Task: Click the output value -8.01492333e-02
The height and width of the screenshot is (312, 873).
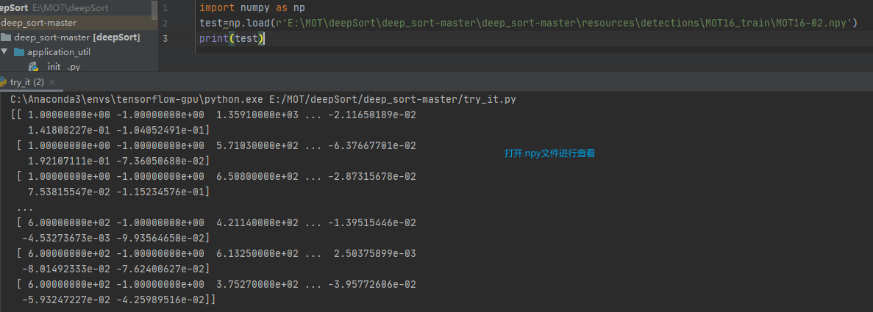Action: tap(66, 269)
